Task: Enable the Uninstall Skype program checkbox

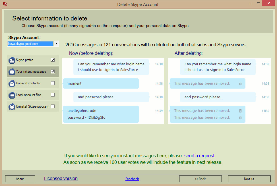Action: click(53, 106)
